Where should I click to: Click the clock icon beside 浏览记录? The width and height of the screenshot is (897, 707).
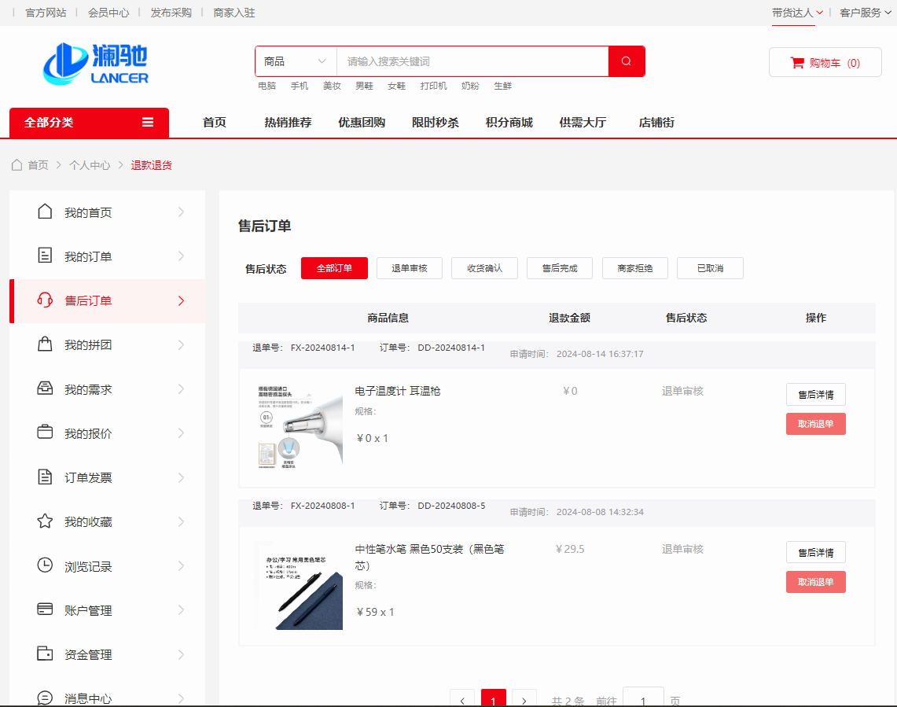pos(45,565)
